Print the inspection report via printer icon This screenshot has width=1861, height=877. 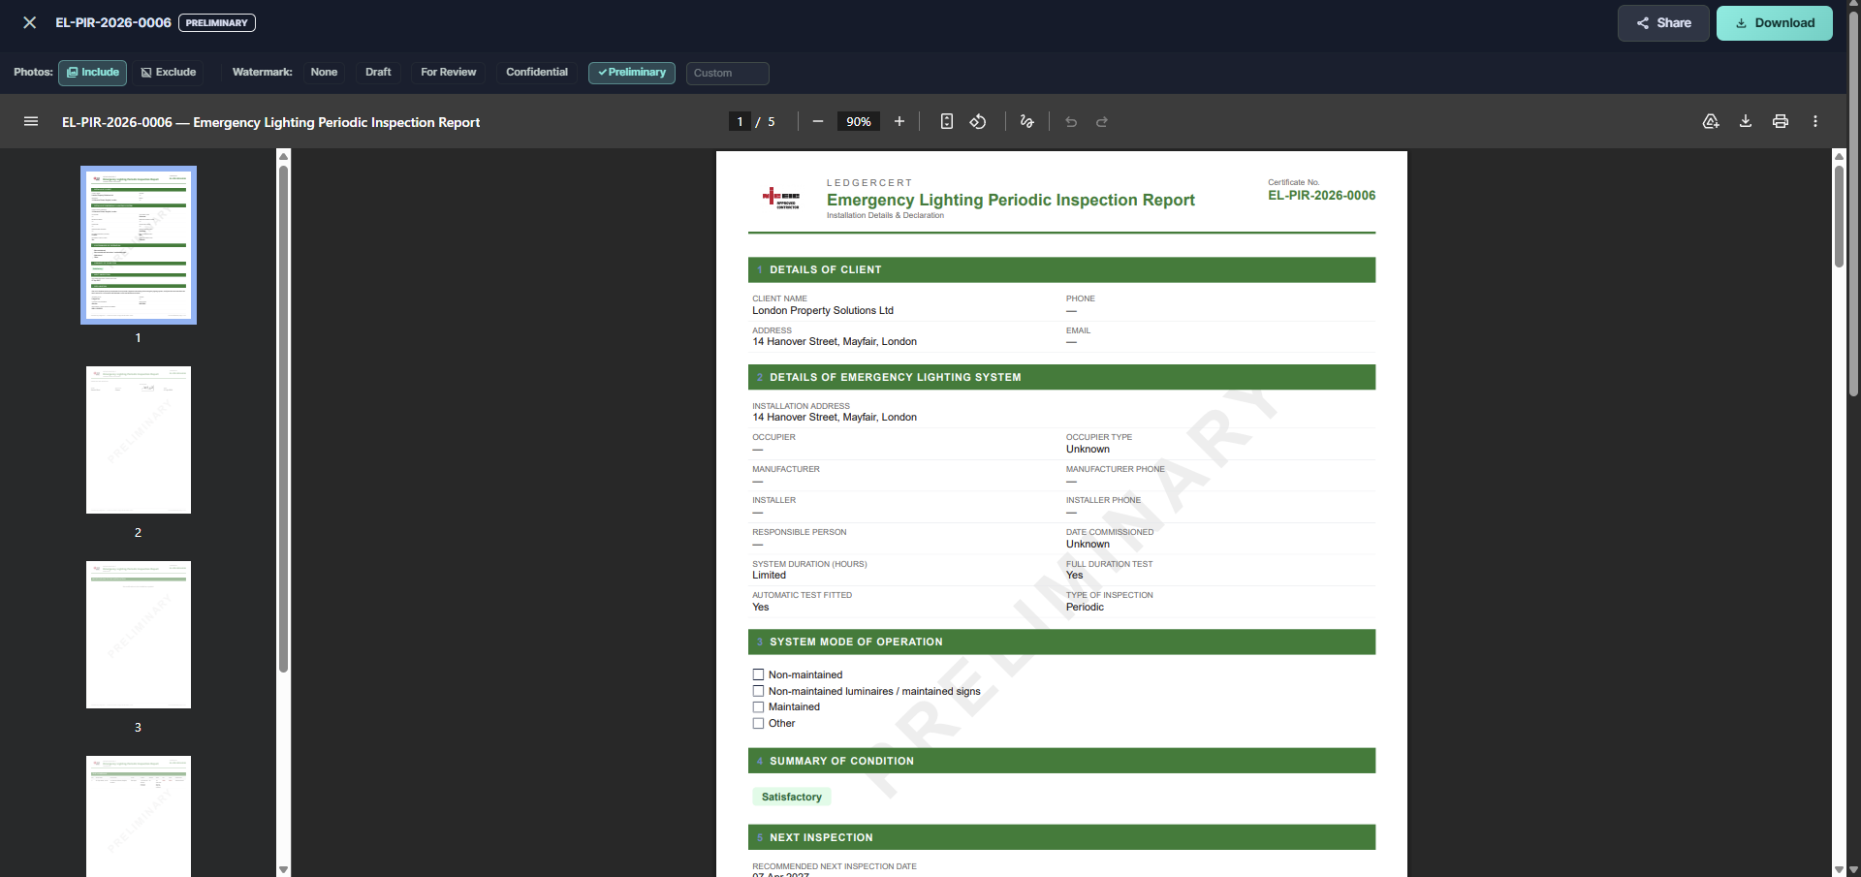(1780, 121)
